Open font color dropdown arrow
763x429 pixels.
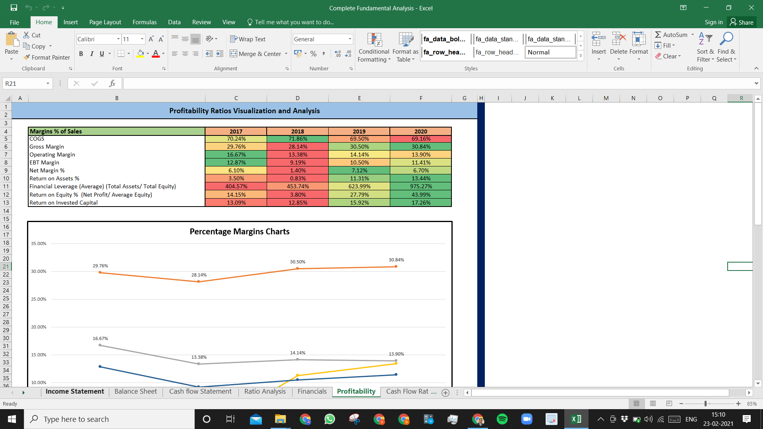163,54
